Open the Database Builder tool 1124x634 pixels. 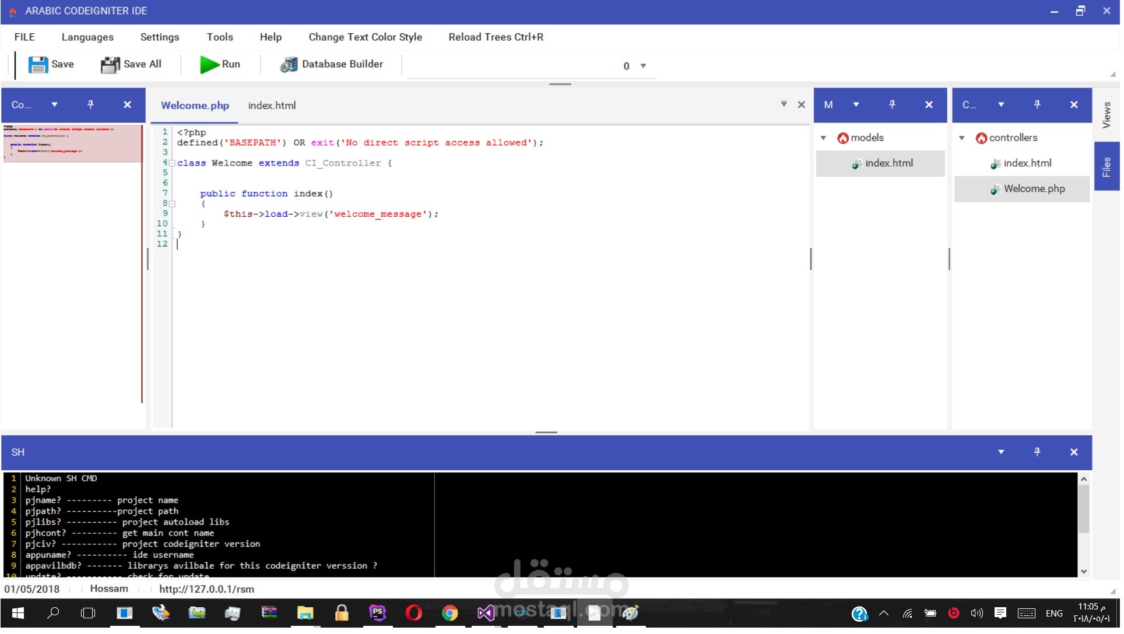coord(332,64)
